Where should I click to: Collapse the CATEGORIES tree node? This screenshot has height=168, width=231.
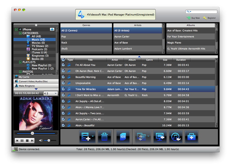point(20,33)
